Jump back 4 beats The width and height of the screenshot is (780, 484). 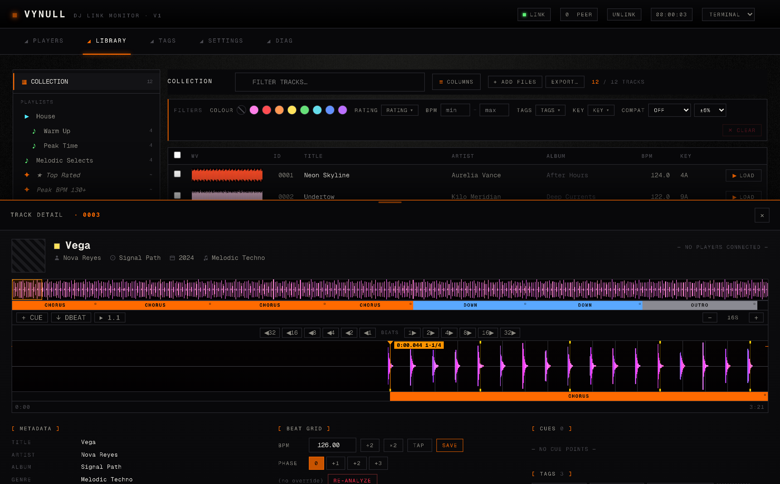pos(330,332)
